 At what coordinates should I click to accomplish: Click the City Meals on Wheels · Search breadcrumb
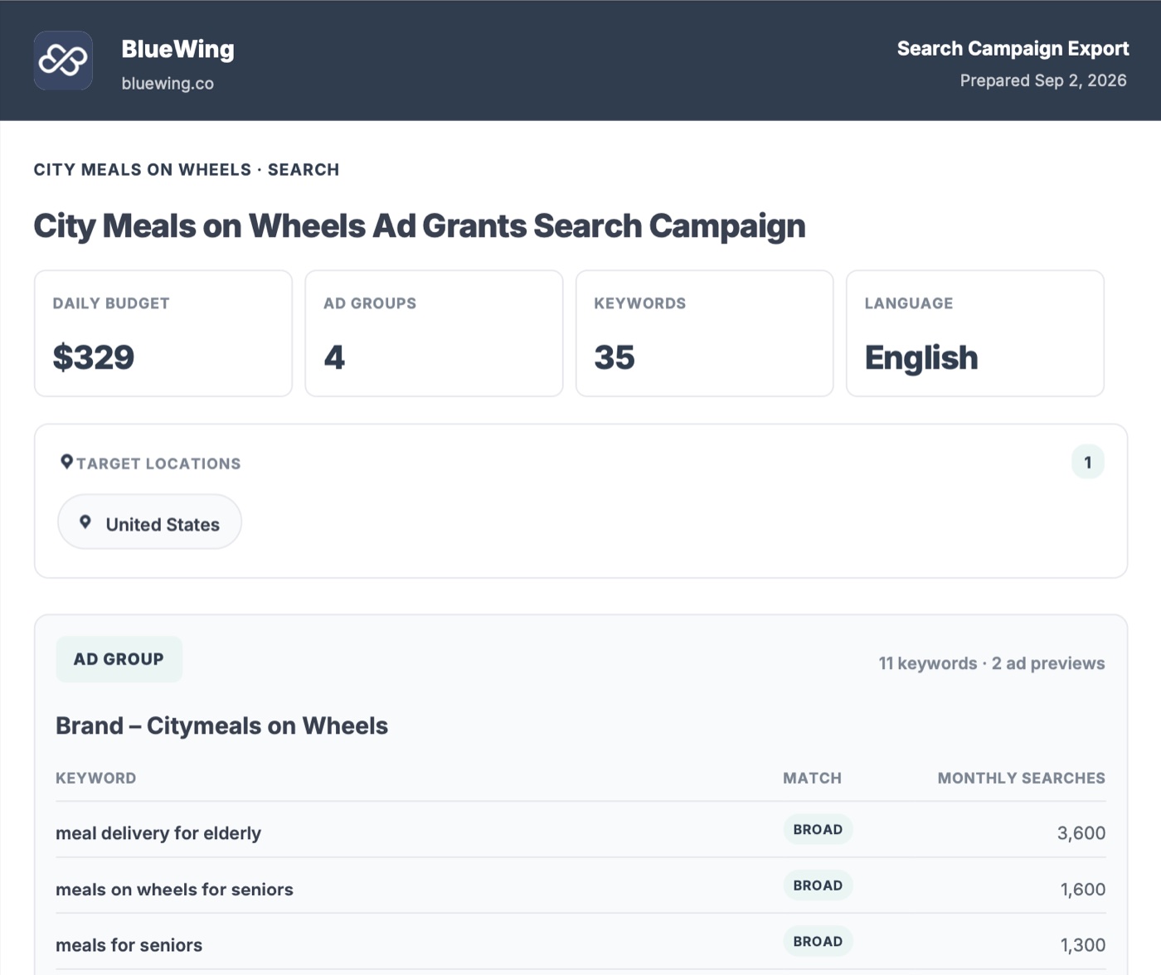187,170
